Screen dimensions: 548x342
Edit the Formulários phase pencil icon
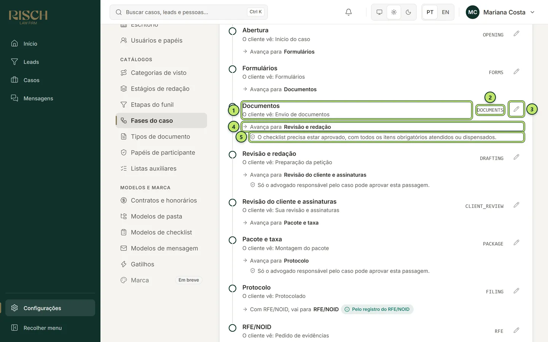tap(516, 71)
